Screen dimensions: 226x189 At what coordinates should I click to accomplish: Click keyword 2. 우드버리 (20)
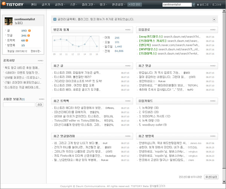(x=149, y=112)
